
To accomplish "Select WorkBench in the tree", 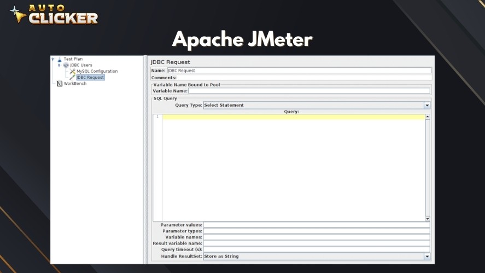I will [75, 84].
